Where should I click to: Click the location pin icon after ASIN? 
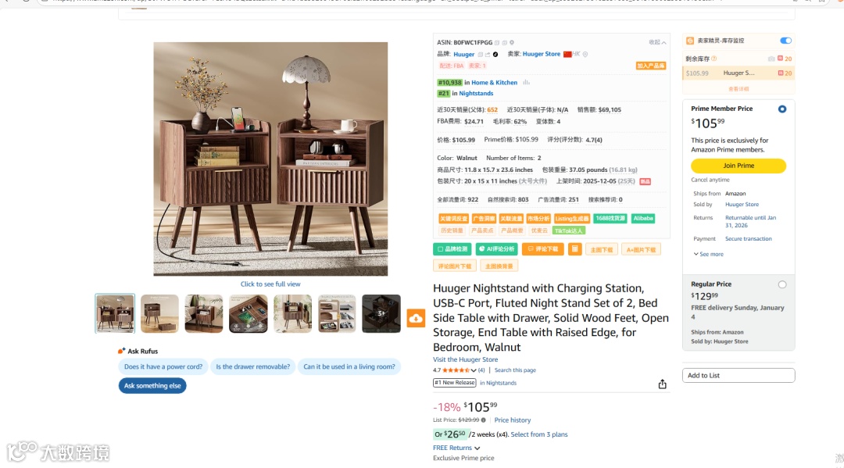click(x=512, y=42)
